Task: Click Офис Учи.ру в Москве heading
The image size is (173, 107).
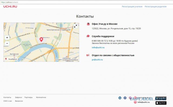Action: click(x=105, y=24)
